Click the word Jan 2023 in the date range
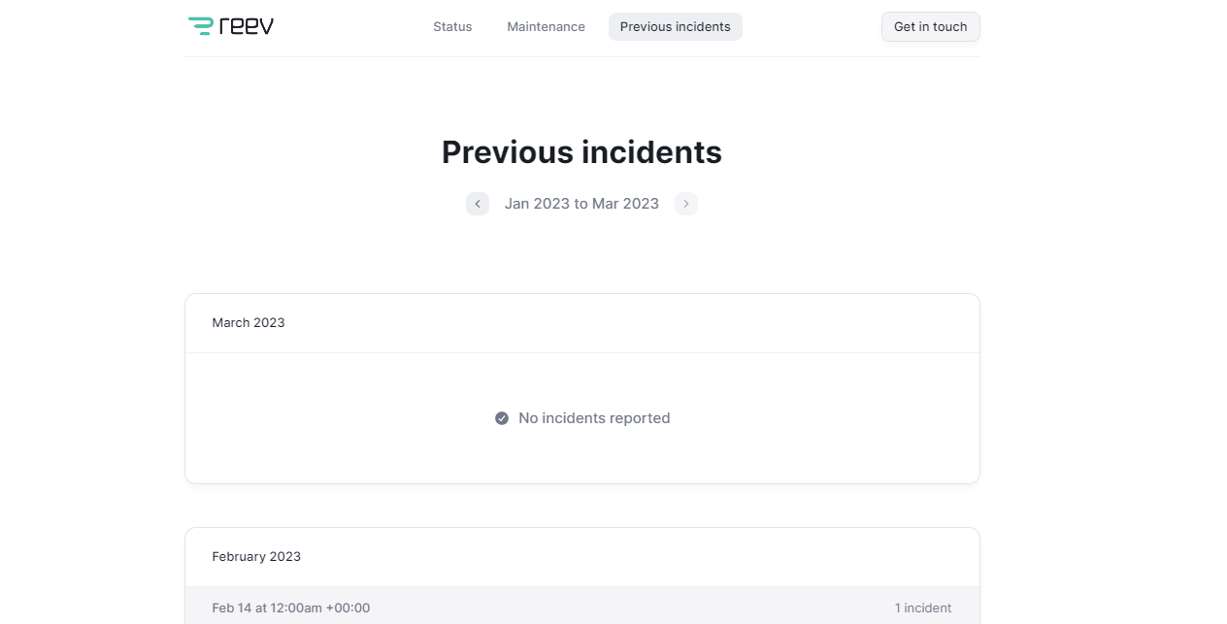The image size is (1227, 624). [537, 204]
